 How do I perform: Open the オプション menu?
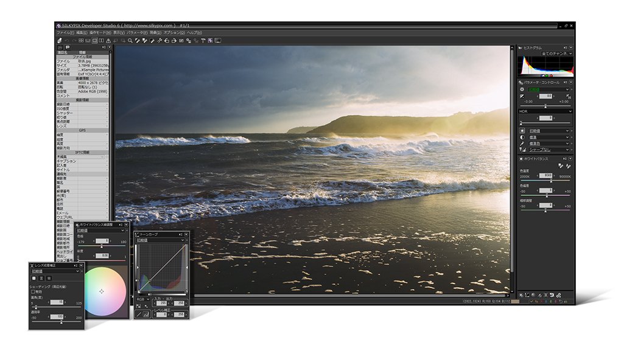[174, 33]
